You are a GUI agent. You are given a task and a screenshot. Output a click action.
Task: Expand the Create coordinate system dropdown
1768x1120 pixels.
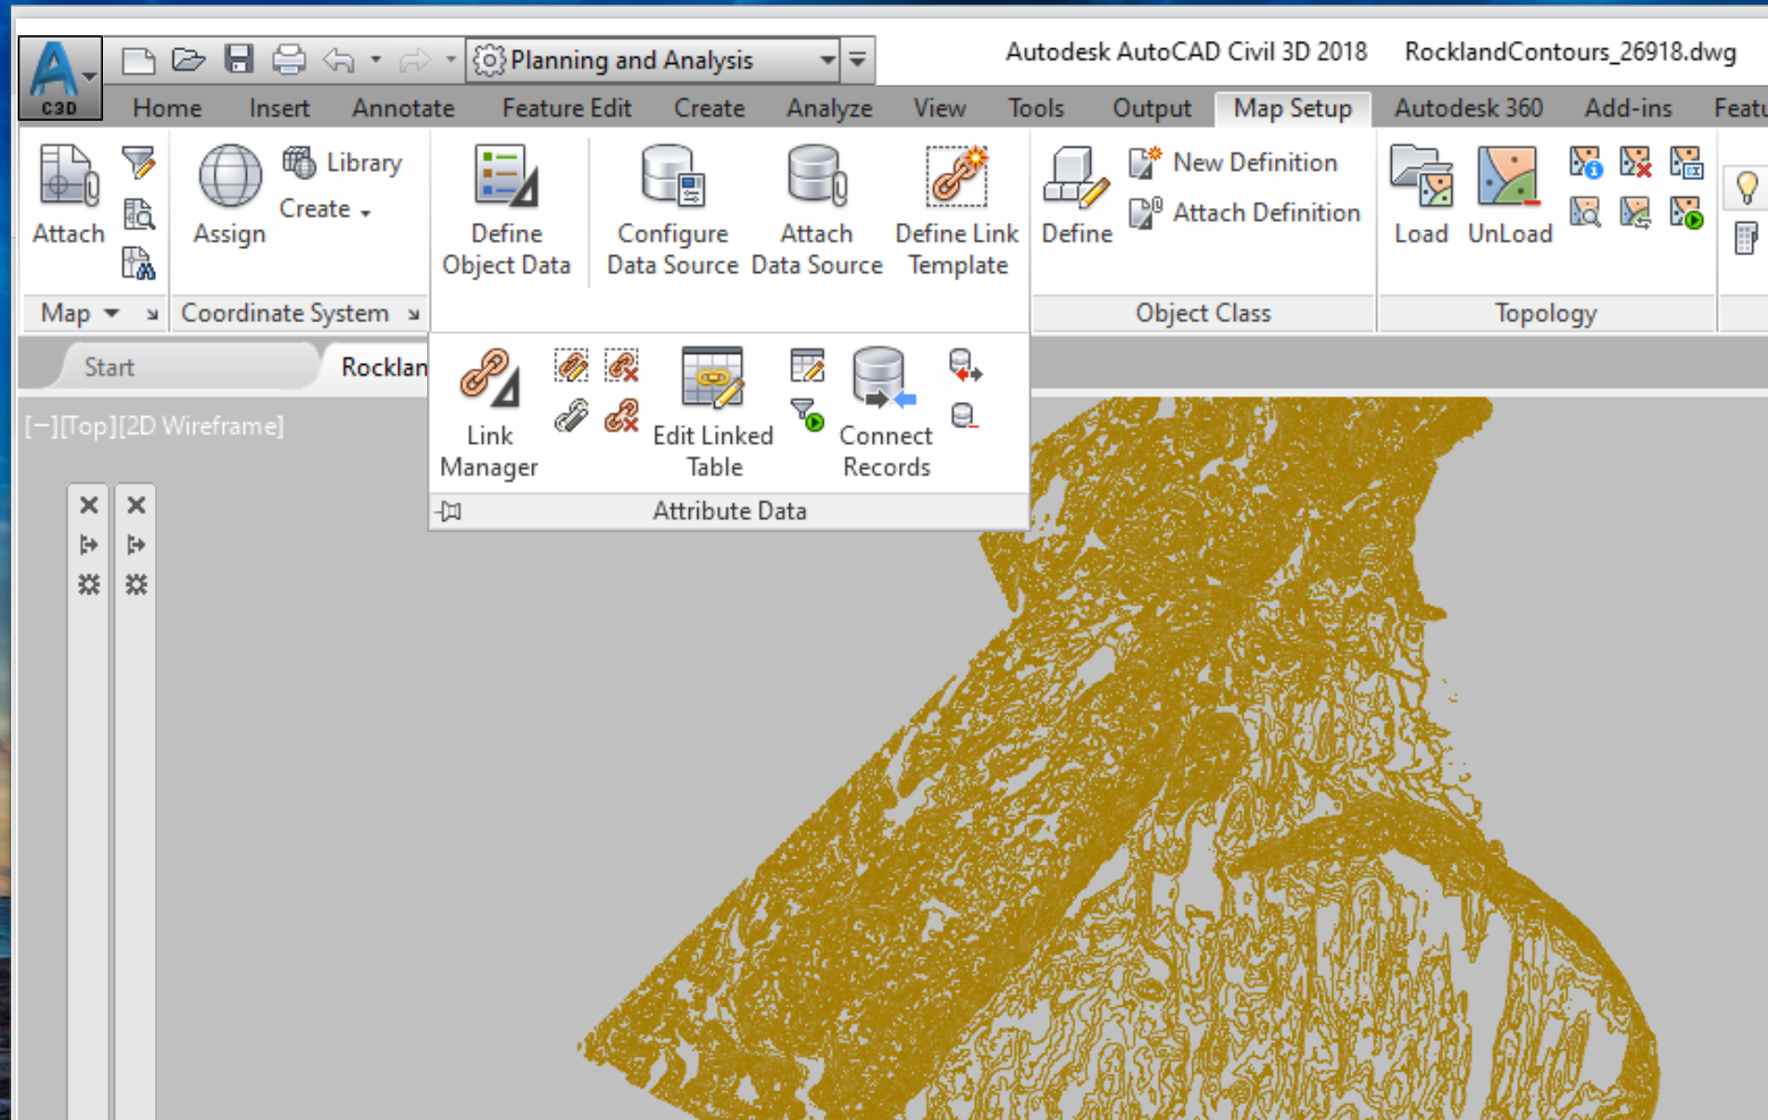coord(325,209)
